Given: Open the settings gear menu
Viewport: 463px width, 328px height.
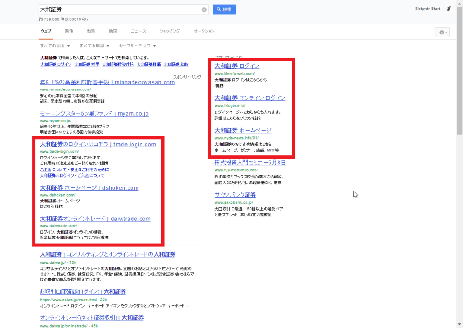Looking at the screenshot, I should click(442, 32).
